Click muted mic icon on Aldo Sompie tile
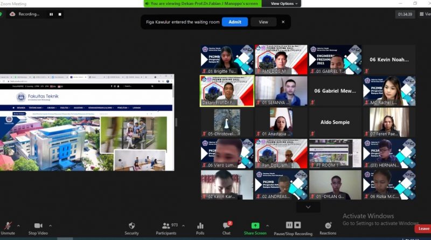 312,134
